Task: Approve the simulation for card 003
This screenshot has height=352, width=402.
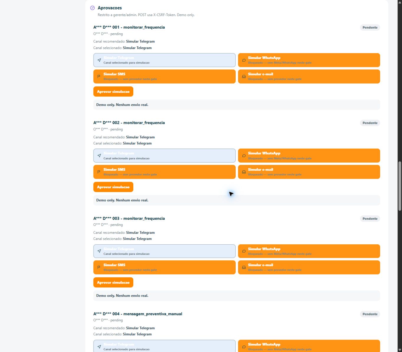Action: [113, 282]
